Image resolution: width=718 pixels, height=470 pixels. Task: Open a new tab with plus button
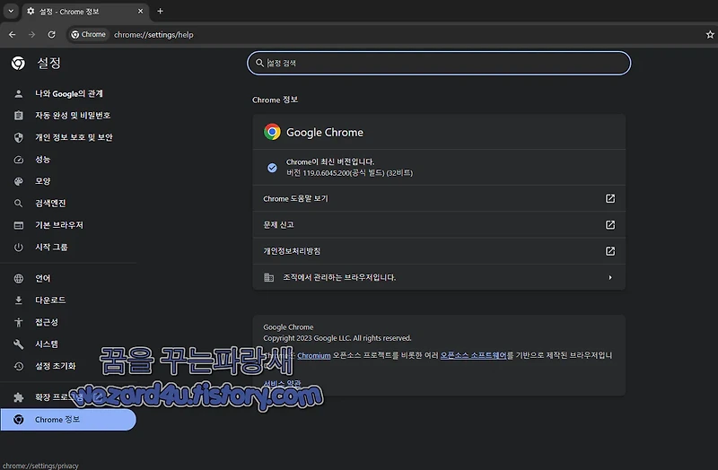160,11
